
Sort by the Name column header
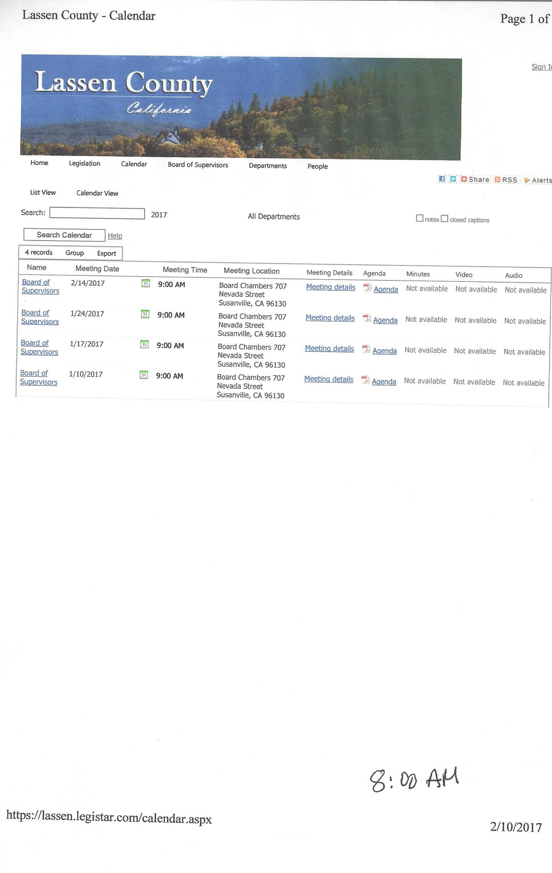(x=37, y=267)
